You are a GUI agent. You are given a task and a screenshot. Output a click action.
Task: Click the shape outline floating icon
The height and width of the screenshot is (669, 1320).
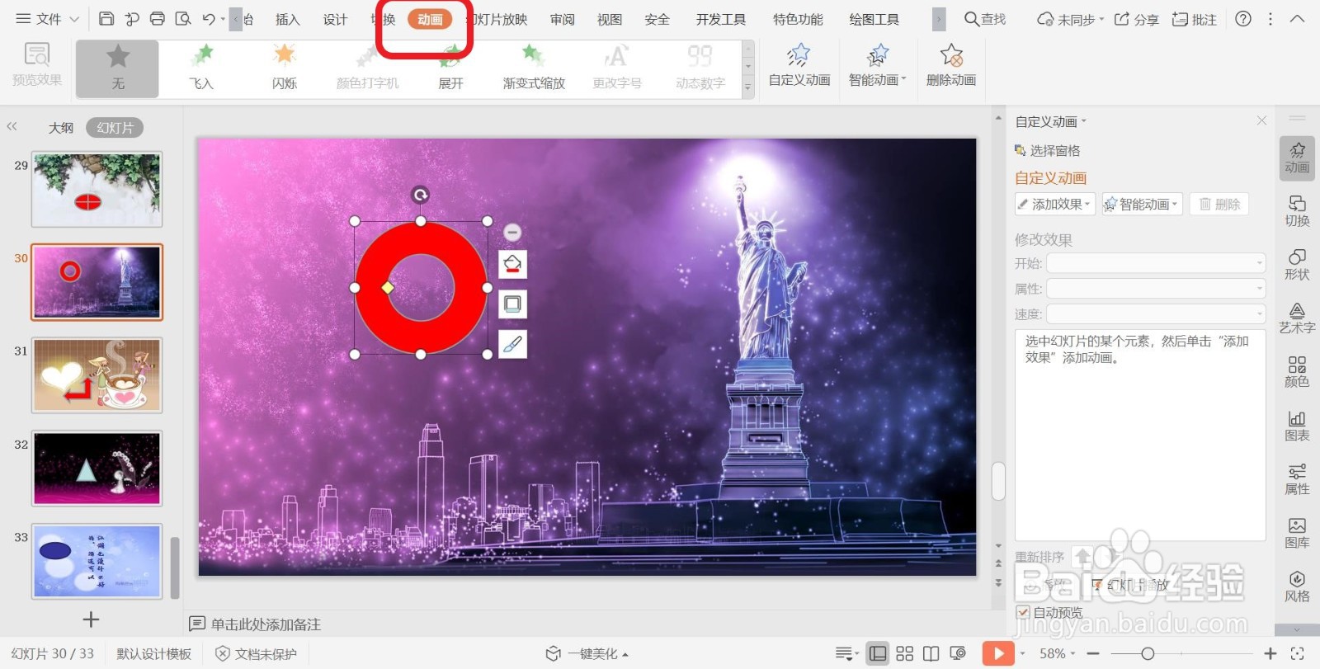(x=512, y=304)
